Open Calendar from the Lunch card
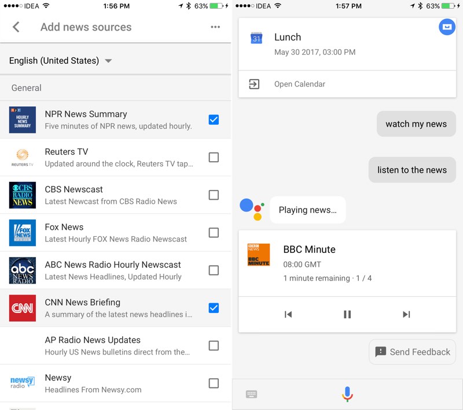The height and width of the screenshot is (410, 463). tap(299, 84)
